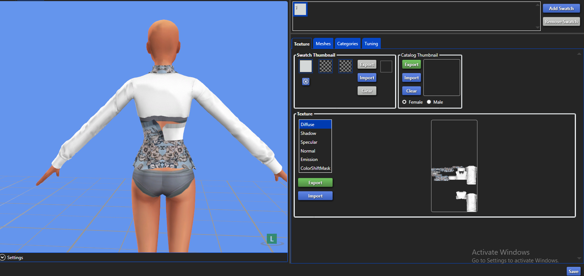The image size is (584, 276).
Task: Select Shadow in texture list
Action: pyautogui.click(x=315, y=133)
